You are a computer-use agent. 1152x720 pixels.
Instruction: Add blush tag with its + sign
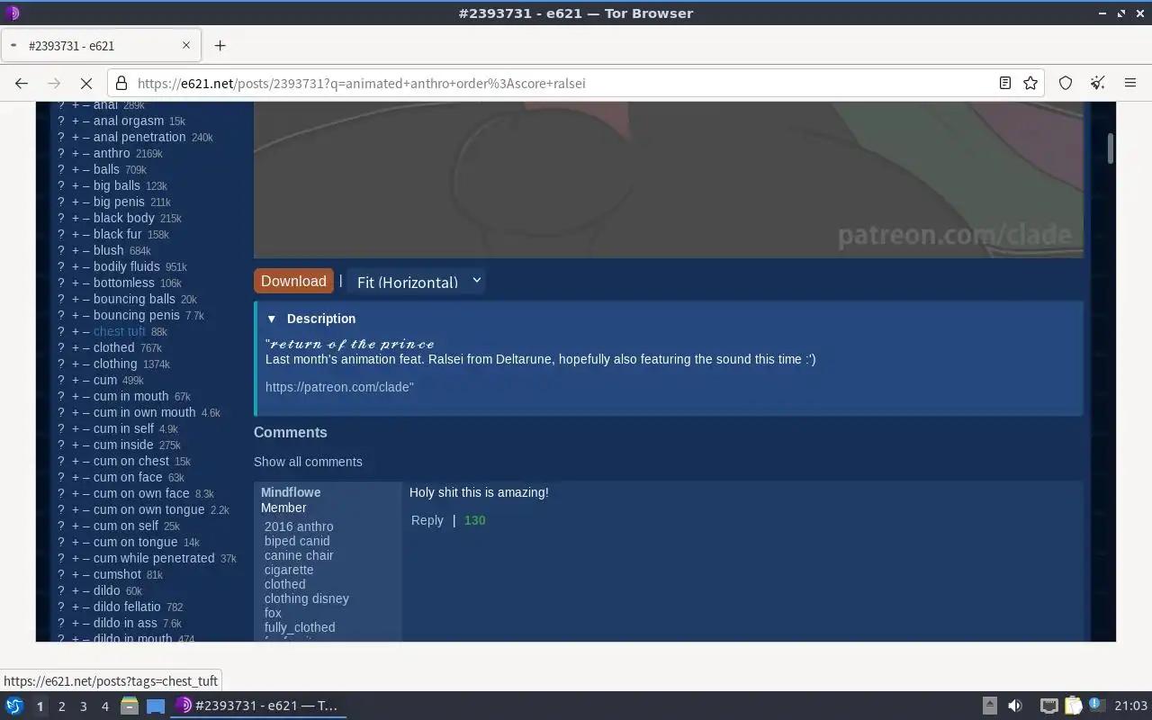coord(76,250)
